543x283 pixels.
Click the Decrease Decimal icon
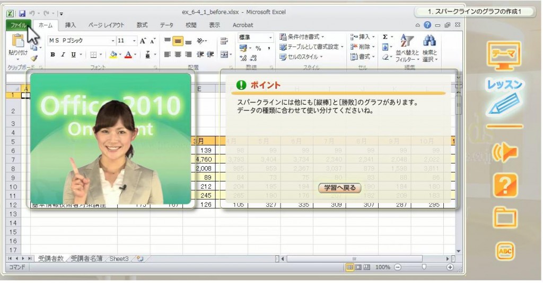click(254, 58)
